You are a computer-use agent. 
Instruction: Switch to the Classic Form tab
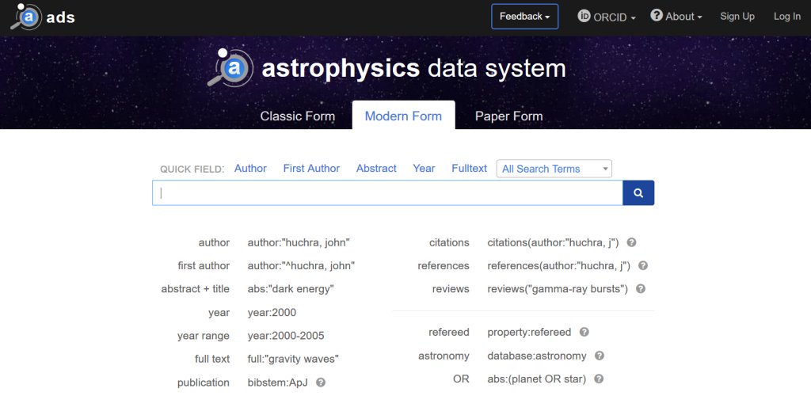298,116
